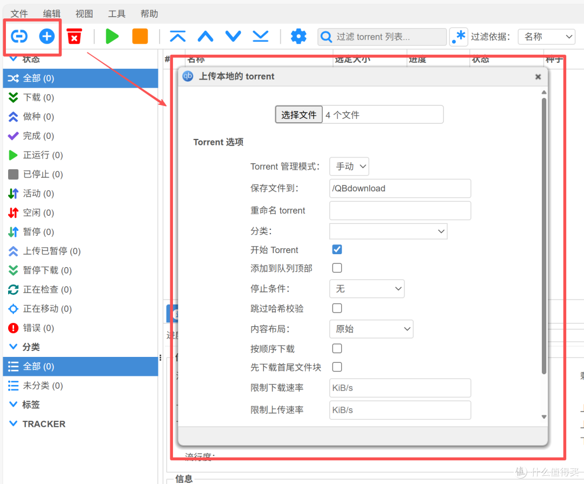Click the add torrent link icon
The height and width of the screenshot is (484, 584).
pos(19,36)
